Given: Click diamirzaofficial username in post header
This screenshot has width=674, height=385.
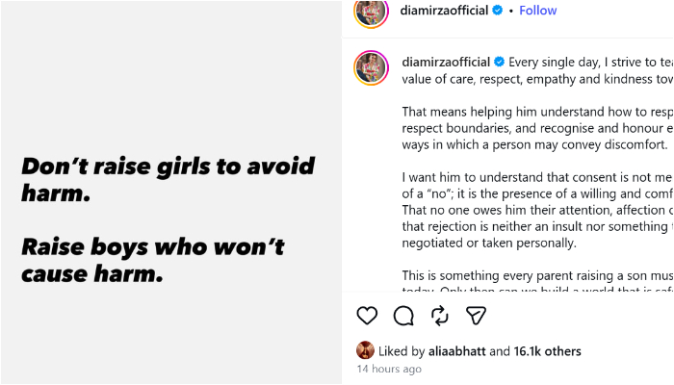Looking at the screenshot, I should click(444, 11).
